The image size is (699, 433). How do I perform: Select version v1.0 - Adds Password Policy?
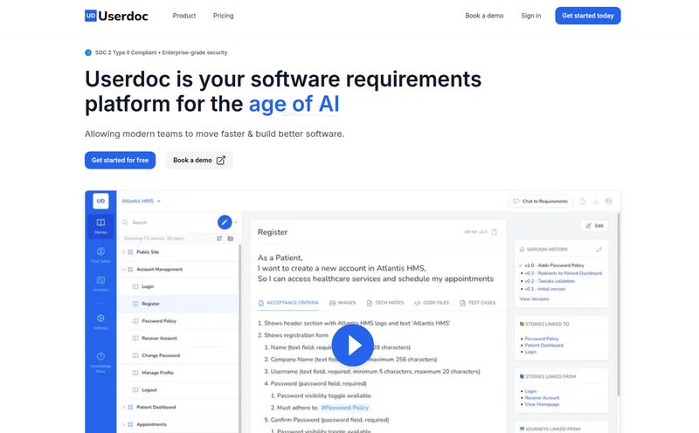point(554,265)
